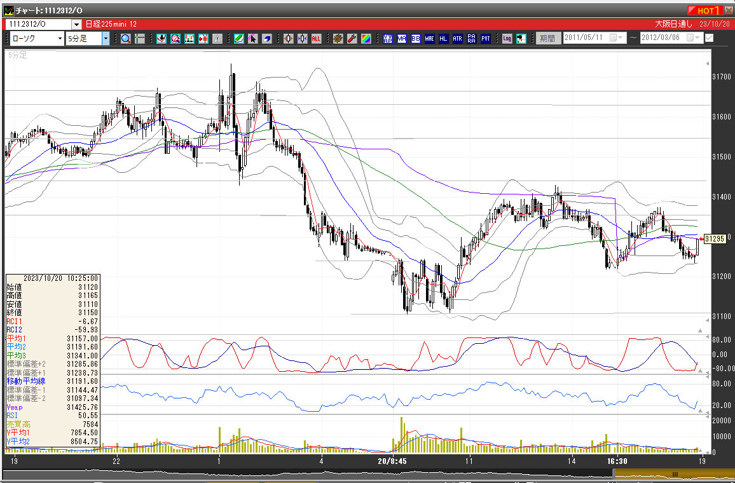This screenshot has width=735, height=483.
Task: Click the 売買高 7584 volume row
Action: click(x=53, y=425)
